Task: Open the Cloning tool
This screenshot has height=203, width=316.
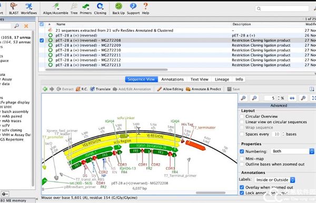Action: (x=100, y=8)
